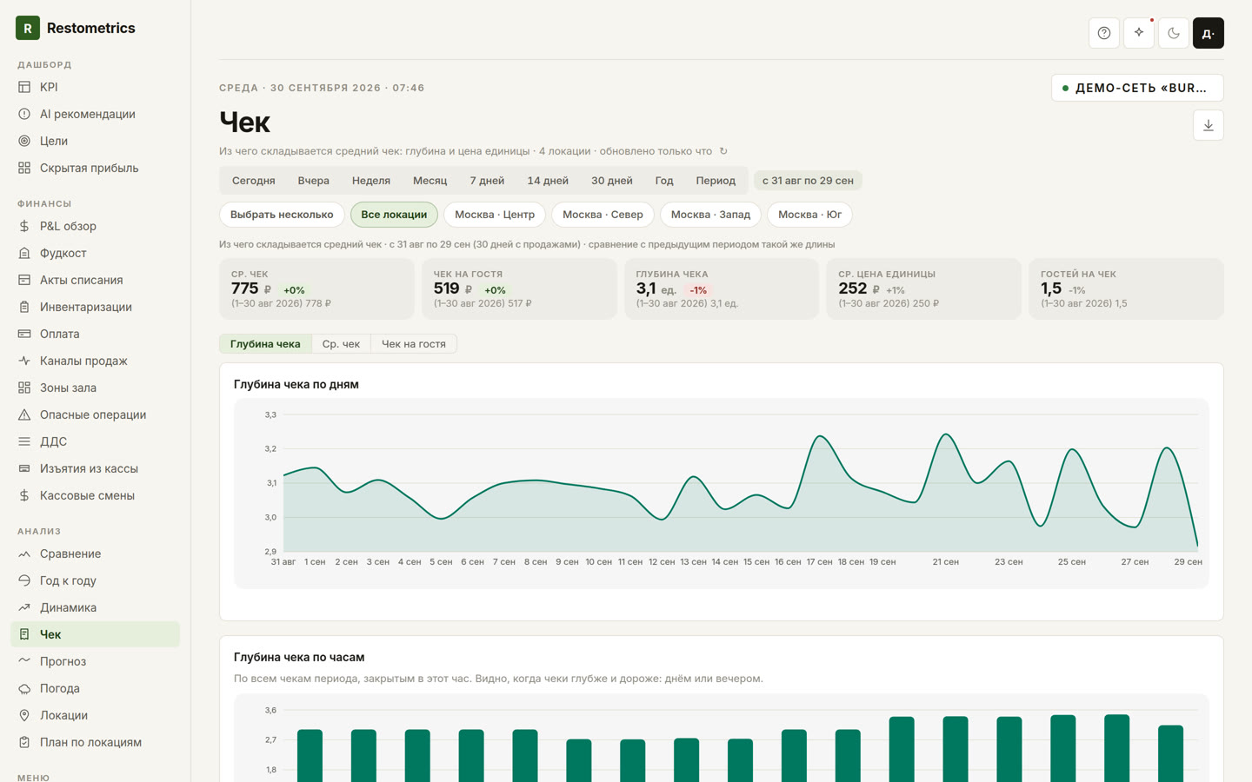Click the Оплата card icon
The image size is (1252, 782).
pos(24,334)
